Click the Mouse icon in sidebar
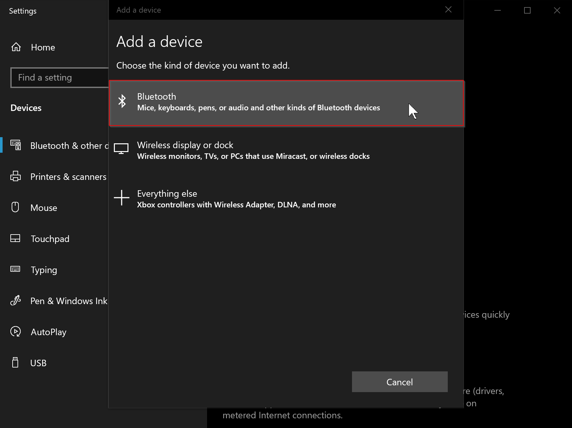This screenshot has width=572, height=428. point(15,207)
